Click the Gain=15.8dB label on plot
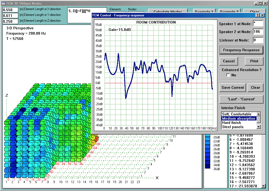Screen dimensions: 269x191 120,30
